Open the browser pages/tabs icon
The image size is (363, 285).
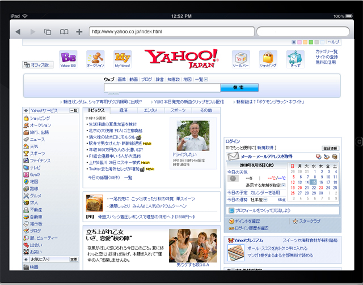pyautogui.click(x=48, y=32)
